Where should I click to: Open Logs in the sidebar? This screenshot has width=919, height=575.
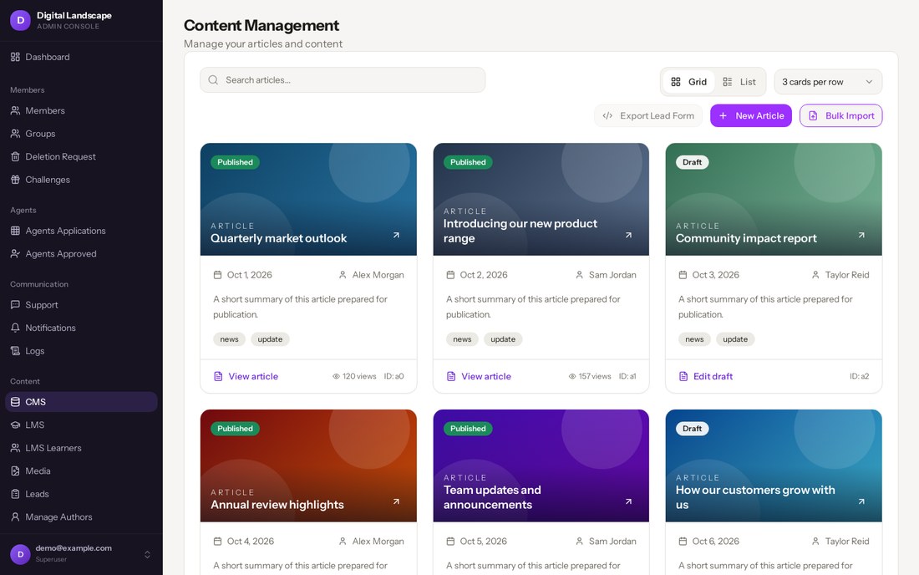point(81,350)
